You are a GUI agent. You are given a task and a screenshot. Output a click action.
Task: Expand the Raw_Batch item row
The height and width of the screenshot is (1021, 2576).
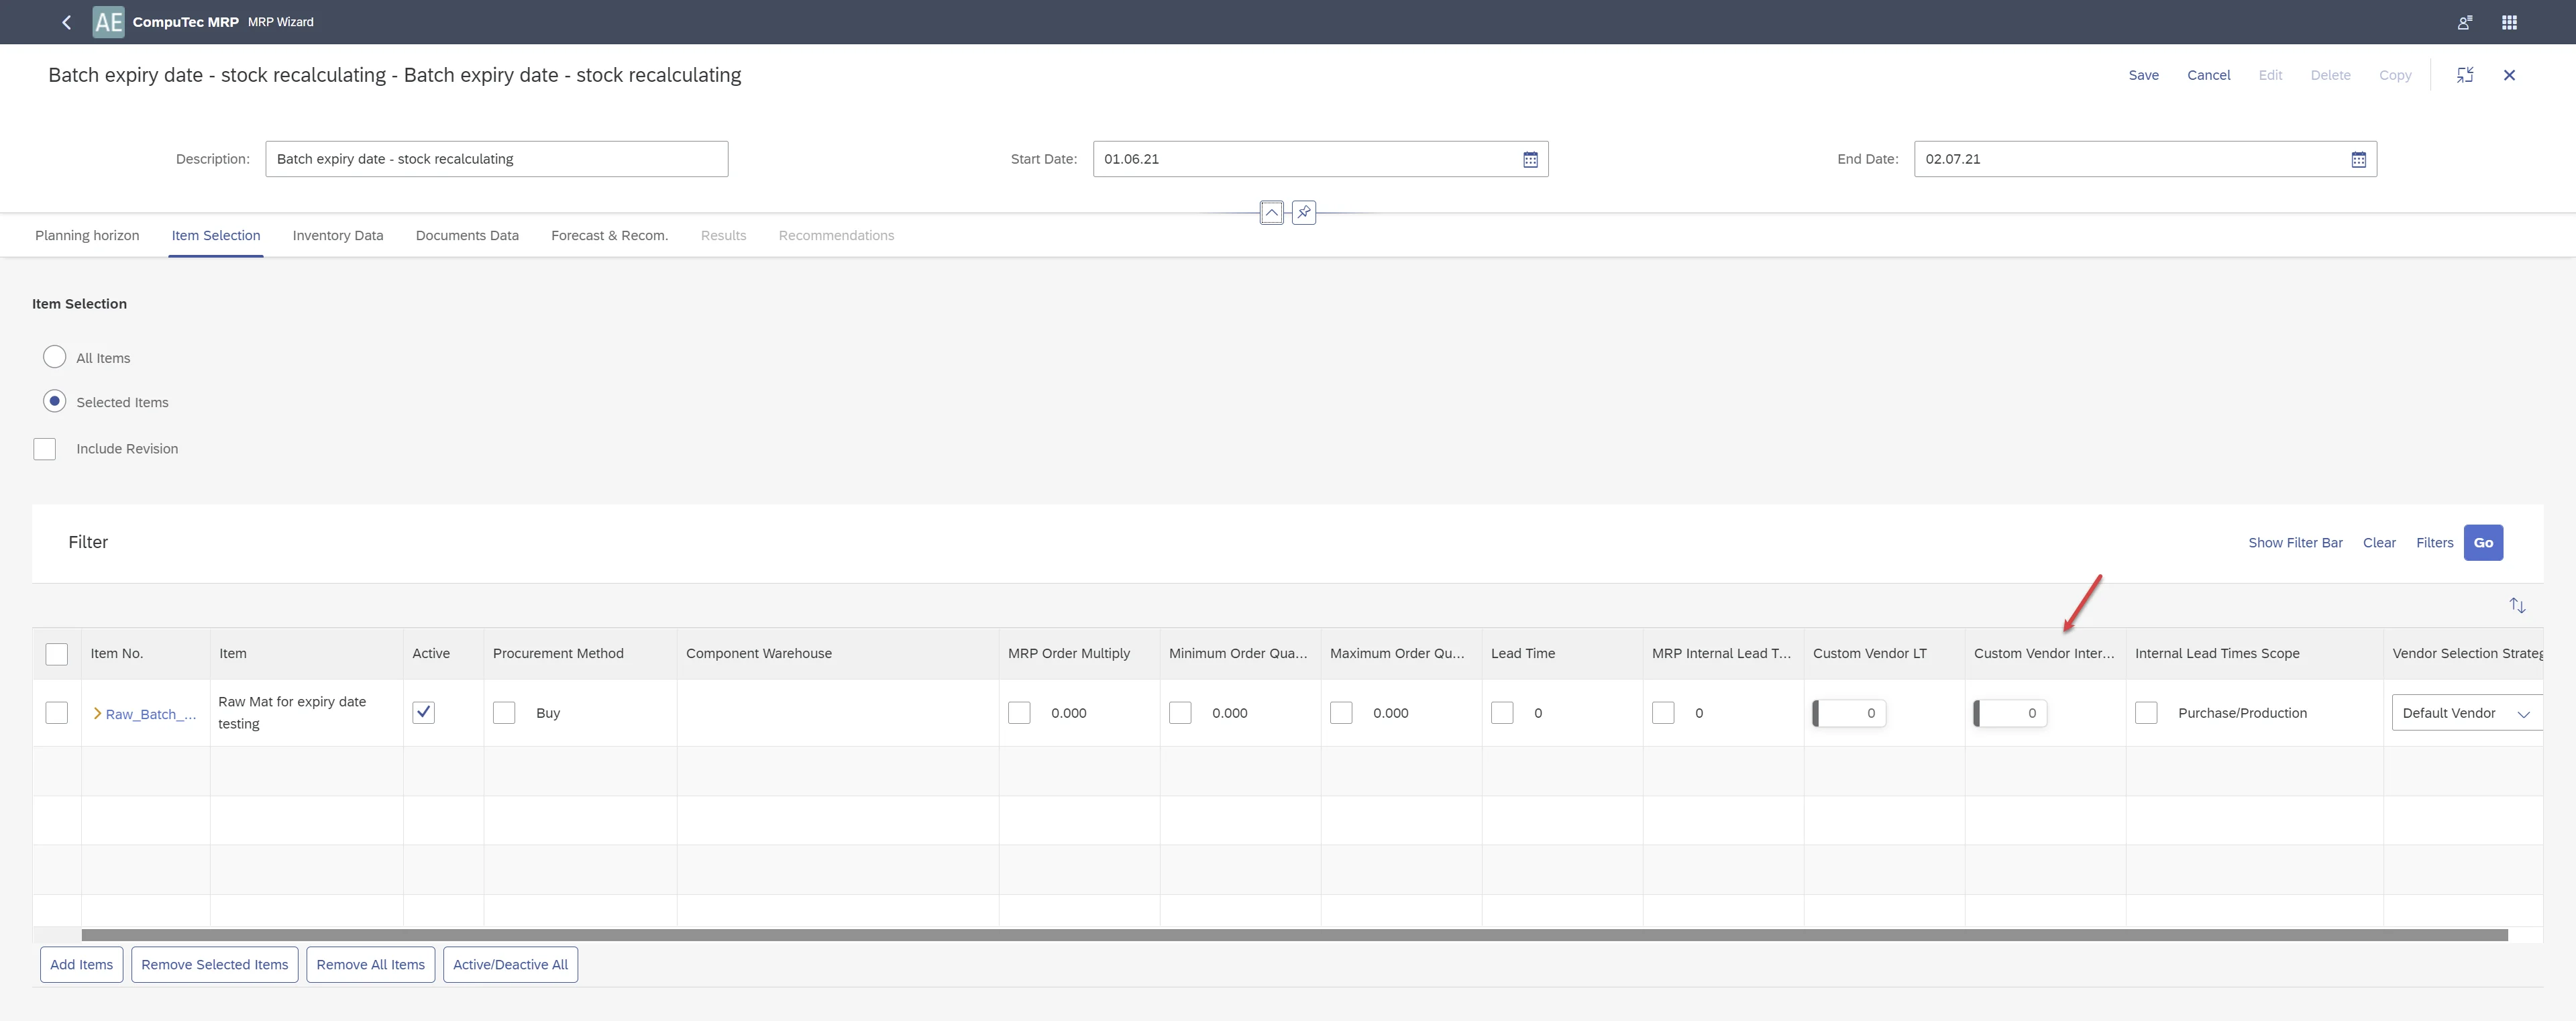(x=97, y=713)
